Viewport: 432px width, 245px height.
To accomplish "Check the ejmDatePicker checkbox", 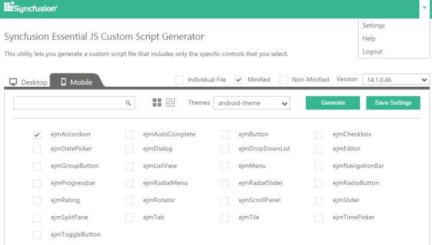I will tap(37, 149).
